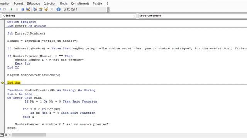The width and height of the screenshot is (247, 138).
Task: Click the InputBox("entrer un nombre") line
Action: click(42, 41)
